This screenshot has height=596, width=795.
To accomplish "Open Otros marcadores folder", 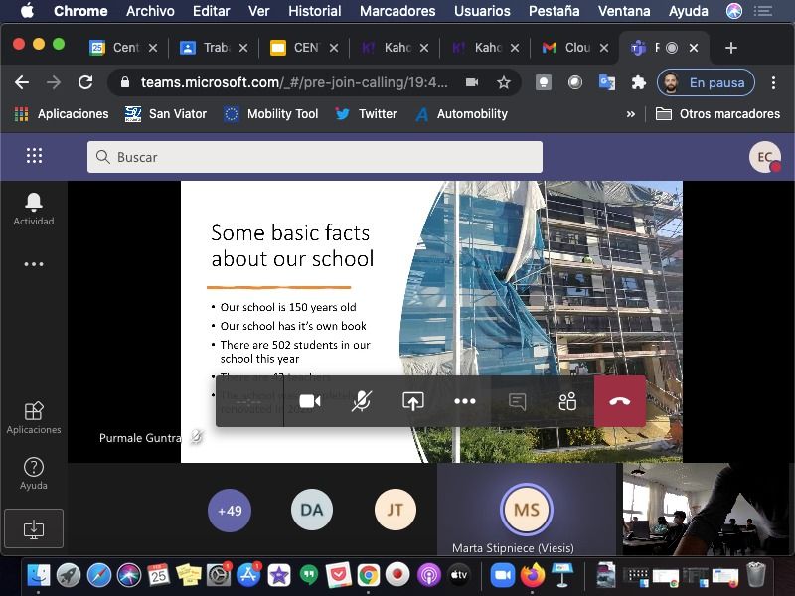I will (x=717, y=114).
